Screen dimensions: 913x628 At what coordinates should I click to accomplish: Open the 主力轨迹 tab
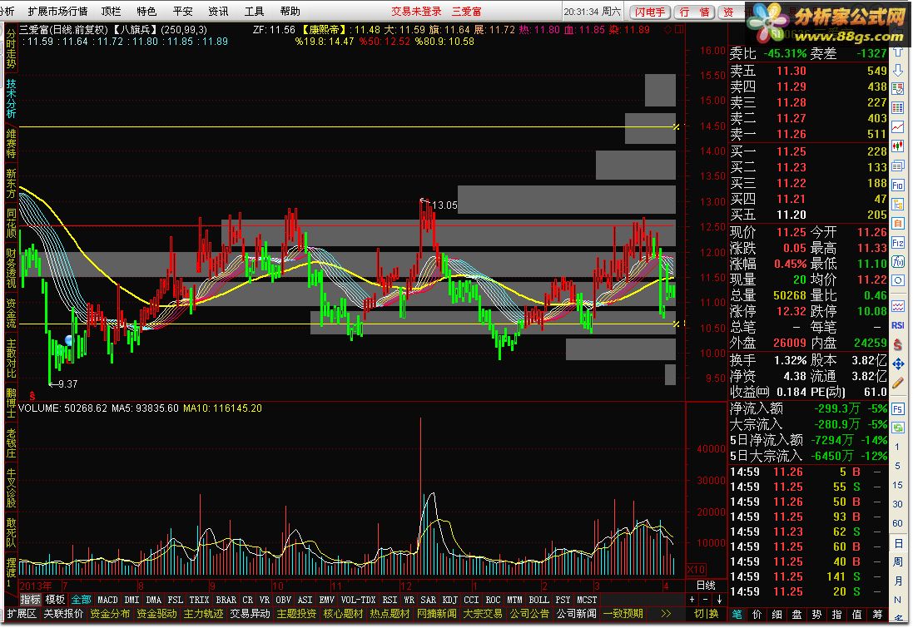click(x=203, y=614)
